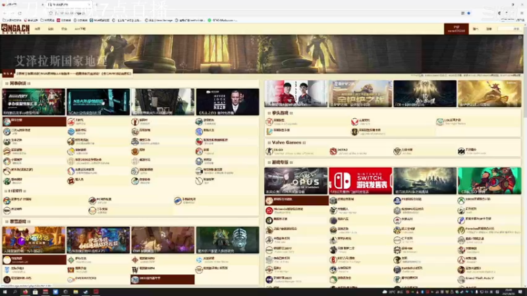
Task: Open the LOL Teamfight Tactics forum icon
Action: (x=439, y=122)
